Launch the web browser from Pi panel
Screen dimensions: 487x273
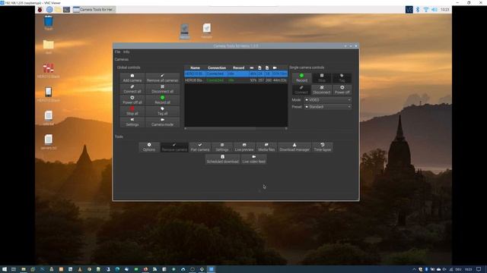click(x=49, y=10)
